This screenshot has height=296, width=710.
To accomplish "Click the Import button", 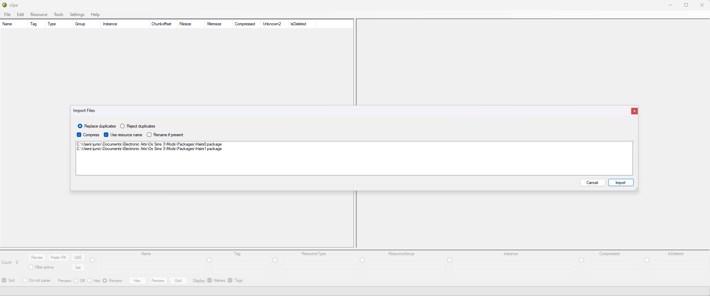I will coord(621,183).
